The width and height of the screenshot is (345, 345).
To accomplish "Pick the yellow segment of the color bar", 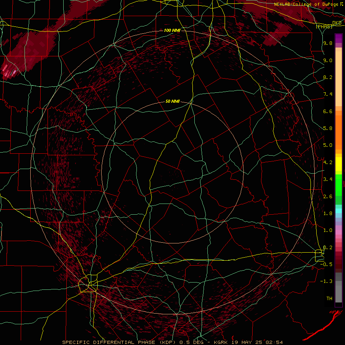I will 338,164.
